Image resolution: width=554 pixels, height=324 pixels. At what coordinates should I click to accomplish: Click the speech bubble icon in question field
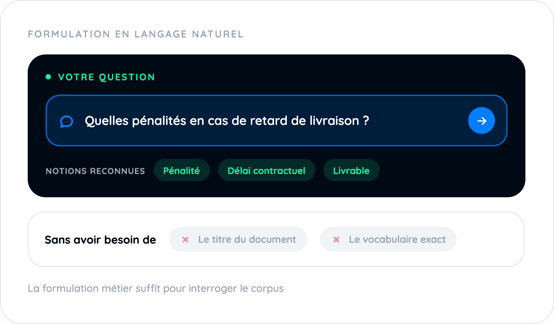click(66, 121)
